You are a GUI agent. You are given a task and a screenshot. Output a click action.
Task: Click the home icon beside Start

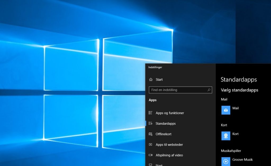pos(151,79)
